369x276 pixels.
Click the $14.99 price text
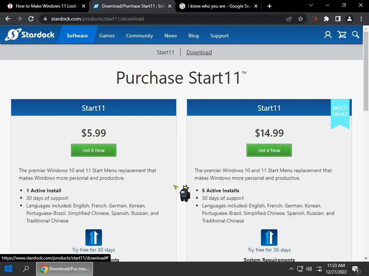[x=269, y=133]
